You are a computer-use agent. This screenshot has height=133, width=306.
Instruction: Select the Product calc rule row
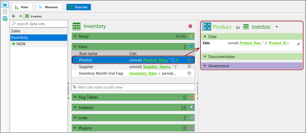coord(133,60)
